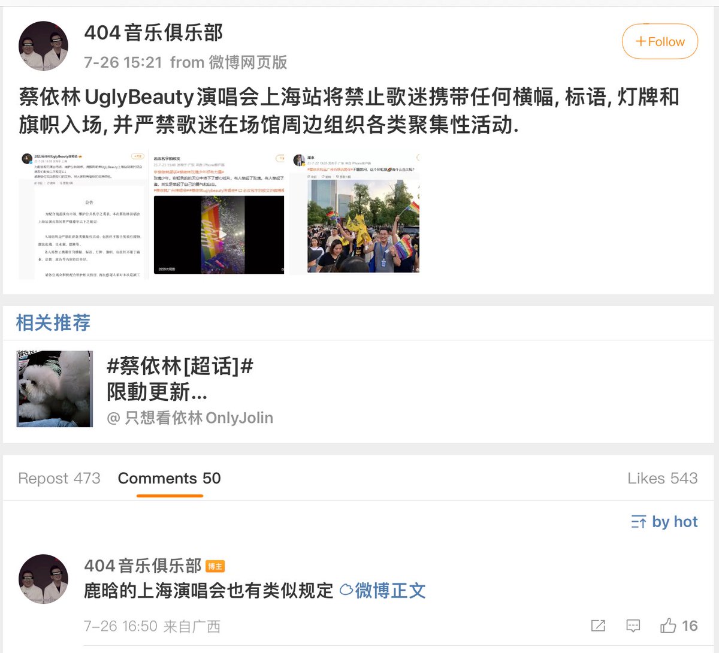The image size is (719, 653).
Task: Visit @只想看依林OnlyJolin user link
Action: (190, 418)
